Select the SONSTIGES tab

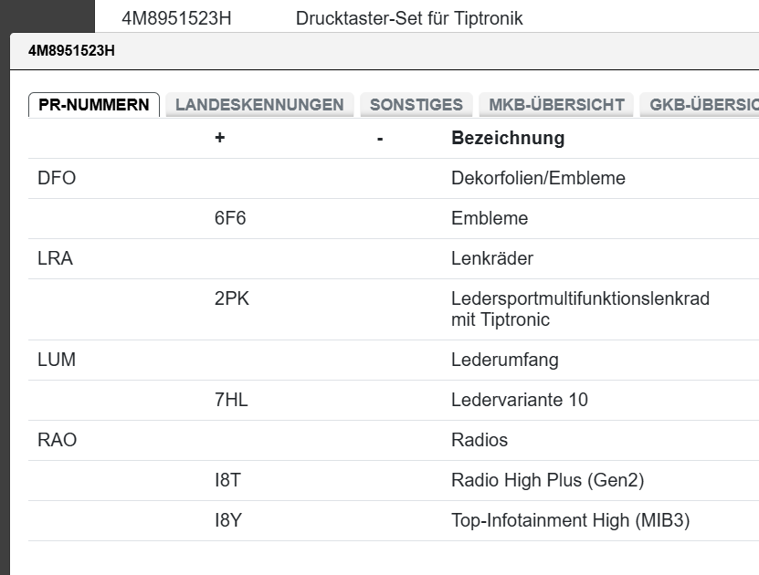416,105
